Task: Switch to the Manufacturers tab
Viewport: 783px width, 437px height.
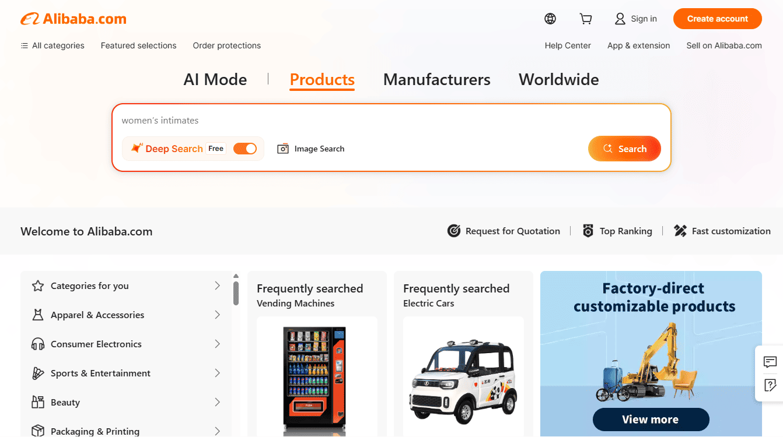Action: (436, 79)
